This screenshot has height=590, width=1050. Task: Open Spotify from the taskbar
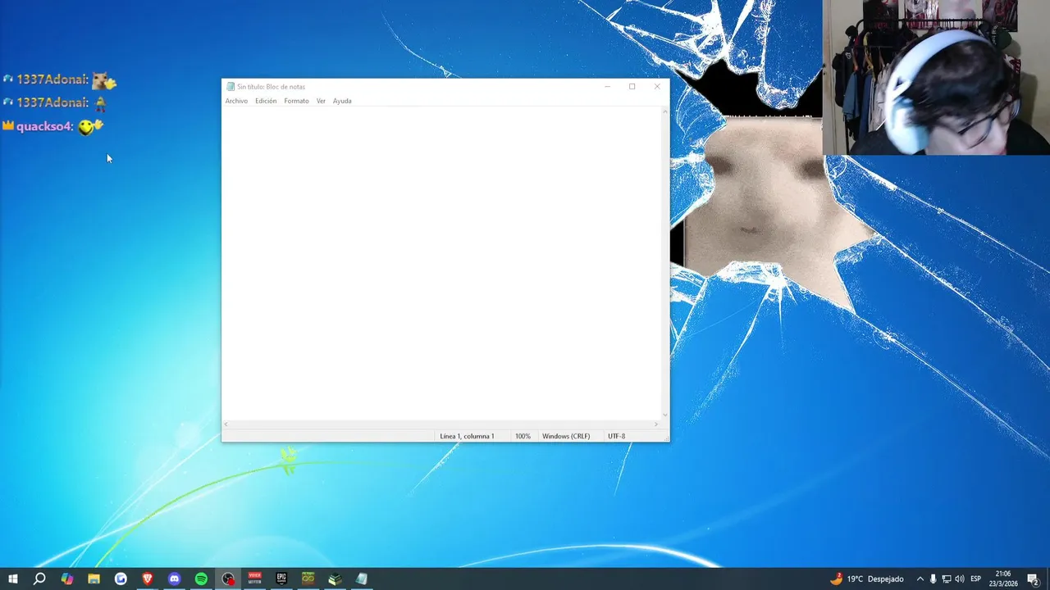click(201, 579)
